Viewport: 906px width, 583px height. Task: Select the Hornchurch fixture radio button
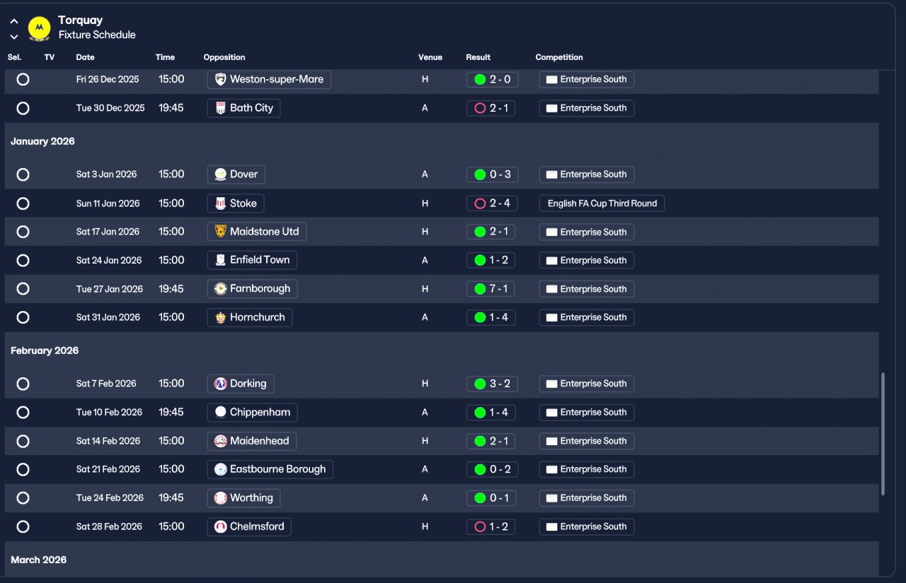tap(23, 317)
